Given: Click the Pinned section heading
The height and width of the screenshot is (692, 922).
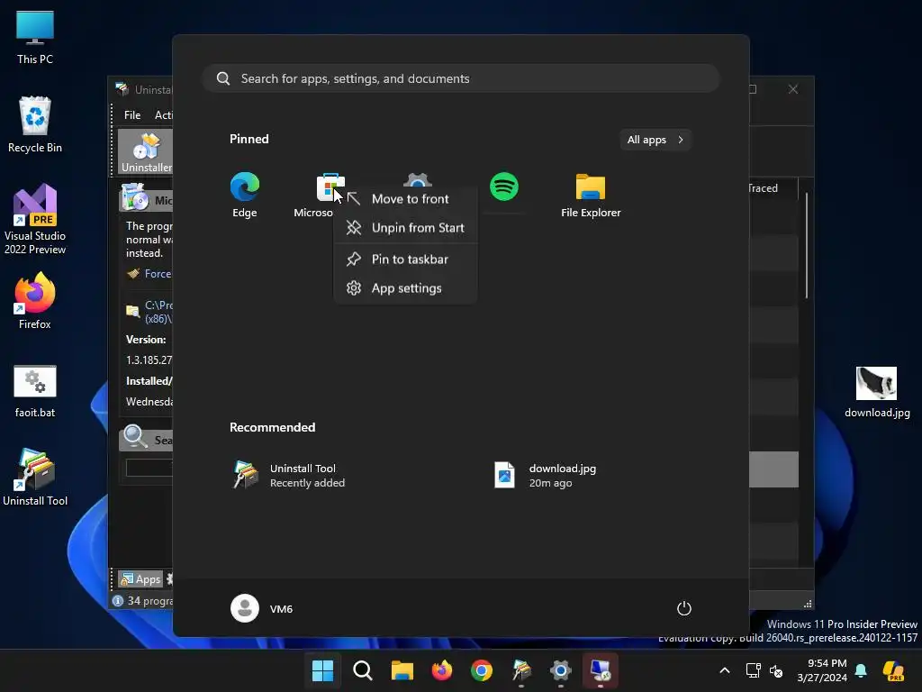Looking at the screenshot, I should tap(249, 139).
